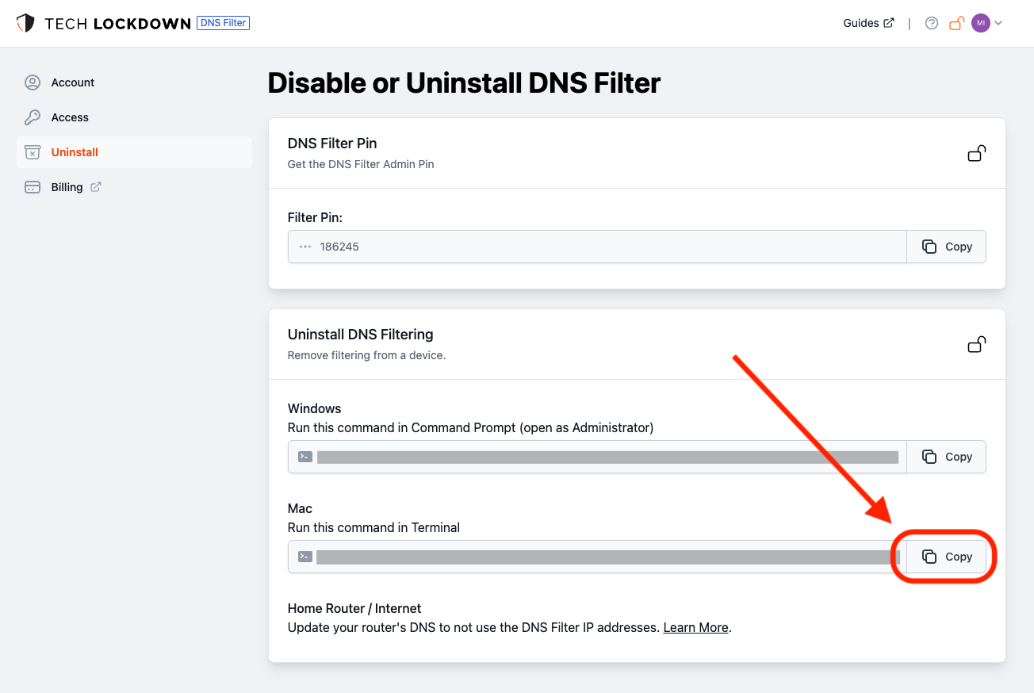Select the Access key icon in sidebar

32,117
